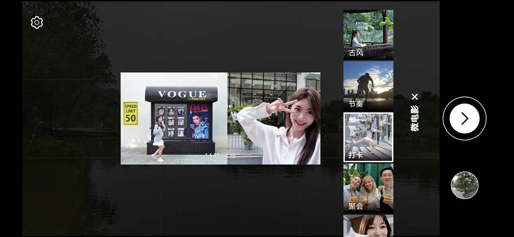Close the 微电影 mode with X

[415, 97]
